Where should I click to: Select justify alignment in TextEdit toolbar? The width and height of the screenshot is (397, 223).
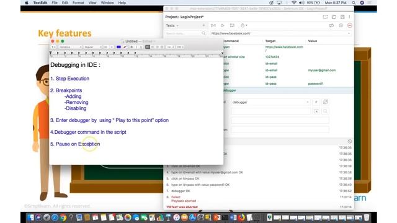pos(162,47)
